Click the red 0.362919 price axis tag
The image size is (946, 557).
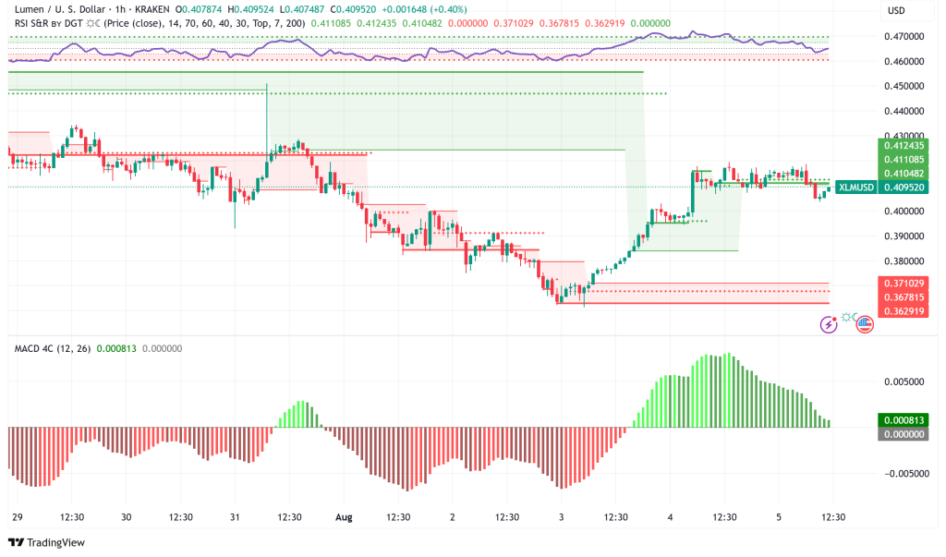904,310
